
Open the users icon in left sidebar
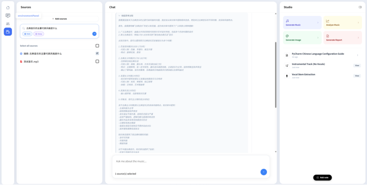click(8, 23)
